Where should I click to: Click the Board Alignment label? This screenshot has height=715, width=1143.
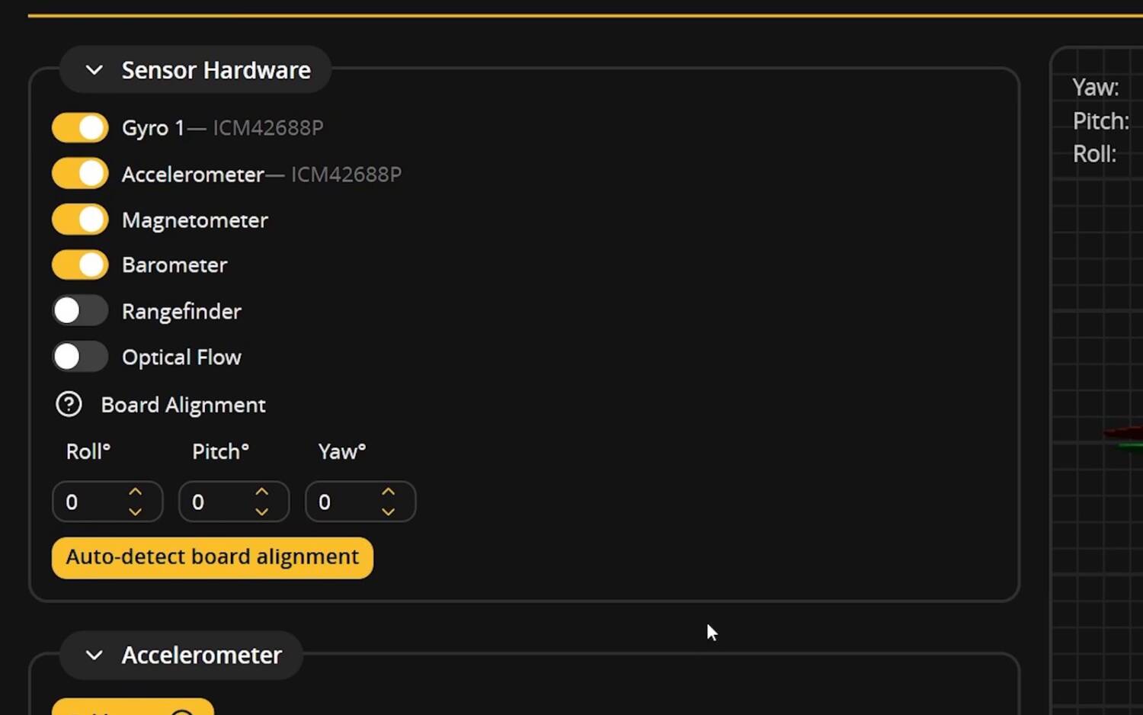point(184,405)
